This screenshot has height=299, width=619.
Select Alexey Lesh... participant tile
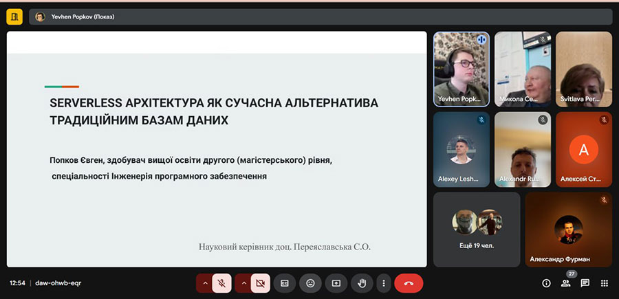point(461,150)
